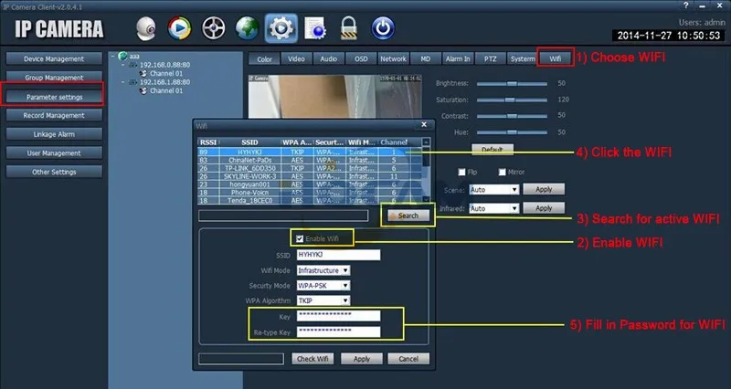Close the Wifi dialog

click(x=424, y=124)
